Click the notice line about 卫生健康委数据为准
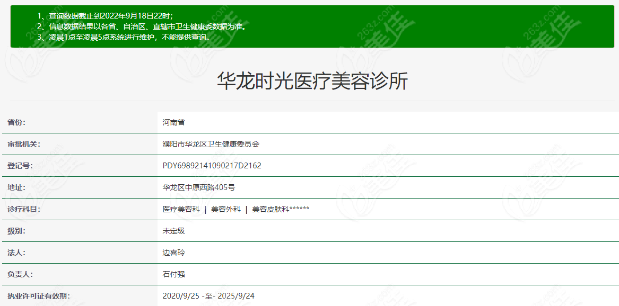619x306 pixels. click(142, 26)
